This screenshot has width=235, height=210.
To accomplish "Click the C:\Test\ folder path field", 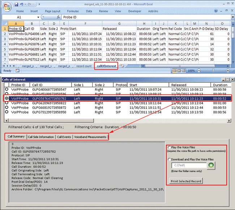I will click(x=189, y=165).
